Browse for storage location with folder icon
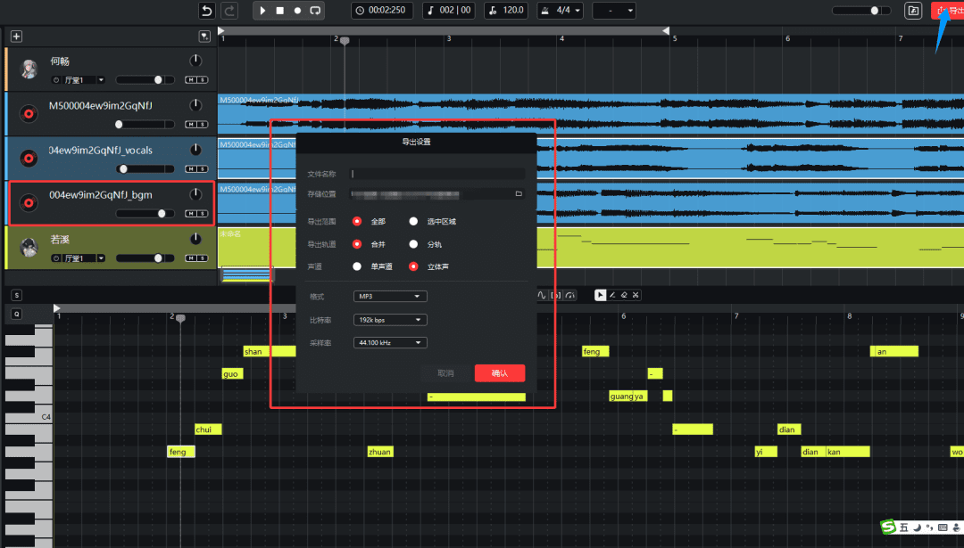Screen dimensions: 964x548 tap(519, 194)
